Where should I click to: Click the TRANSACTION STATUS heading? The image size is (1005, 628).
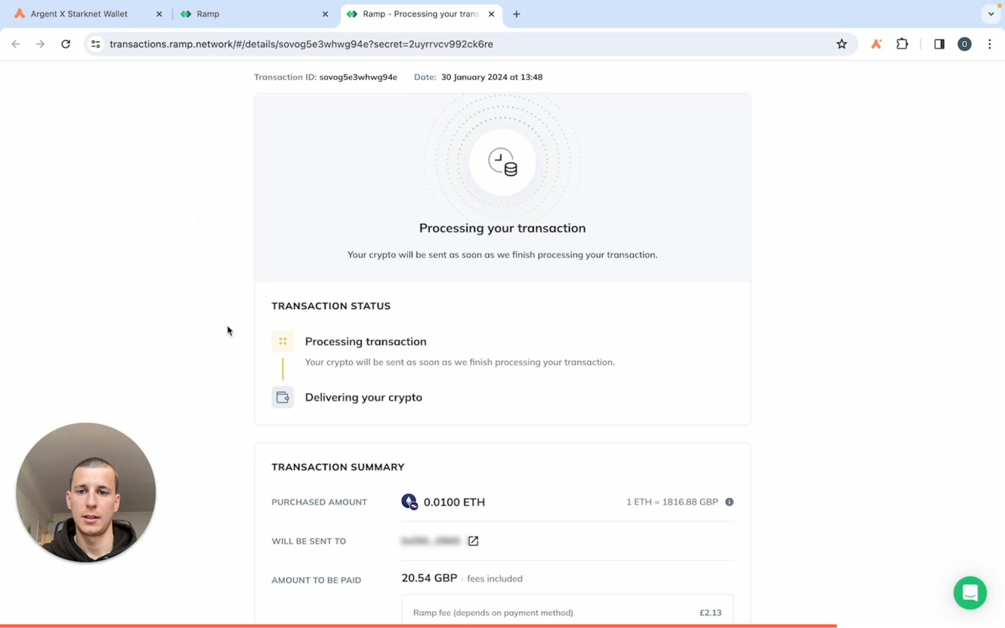pyautogui.click(x=331, y=306)
